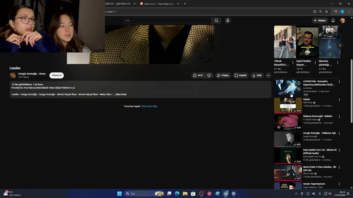Open options for Tiktok Beautiful short
This screenshot has width=353, height=198.
pos(293,63)
